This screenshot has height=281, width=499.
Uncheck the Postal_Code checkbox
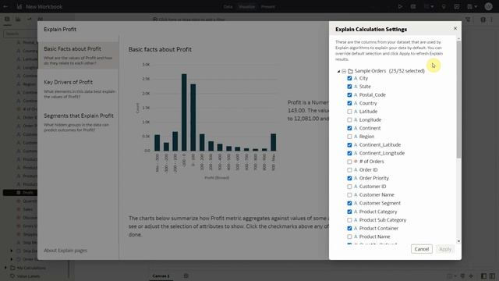(x=349, y=94)
